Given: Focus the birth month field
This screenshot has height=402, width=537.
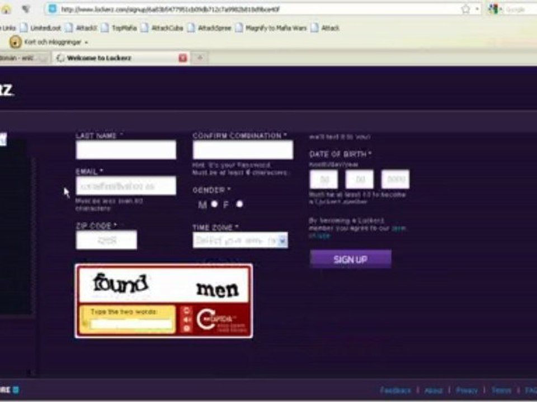Looking at the screenshot, I should point(324,179).
